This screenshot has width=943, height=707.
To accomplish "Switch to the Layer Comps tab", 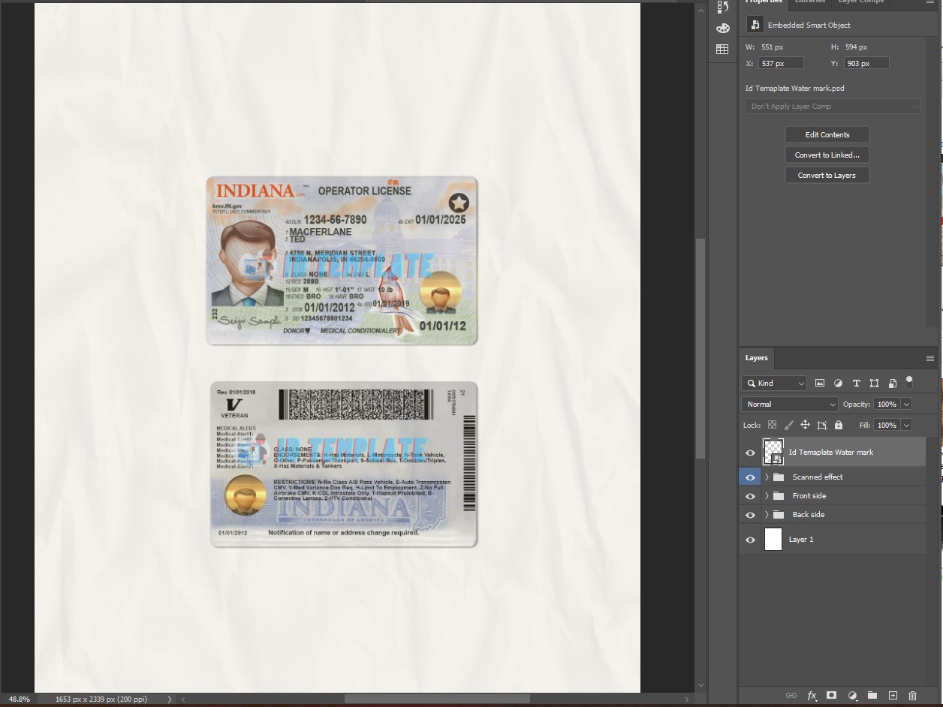I will tap(861, 2).
